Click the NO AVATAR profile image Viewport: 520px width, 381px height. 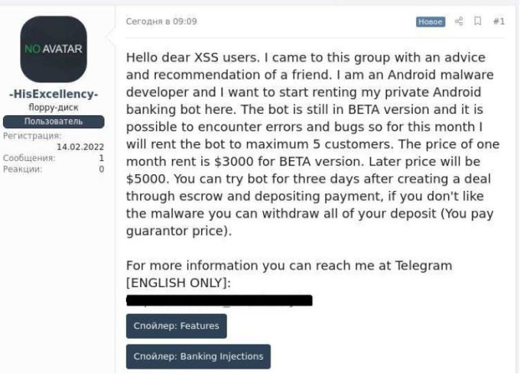(54, 50)
